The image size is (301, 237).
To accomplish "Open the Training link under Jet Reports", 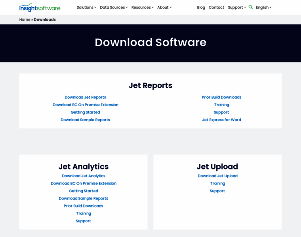I will click(221, 105).
